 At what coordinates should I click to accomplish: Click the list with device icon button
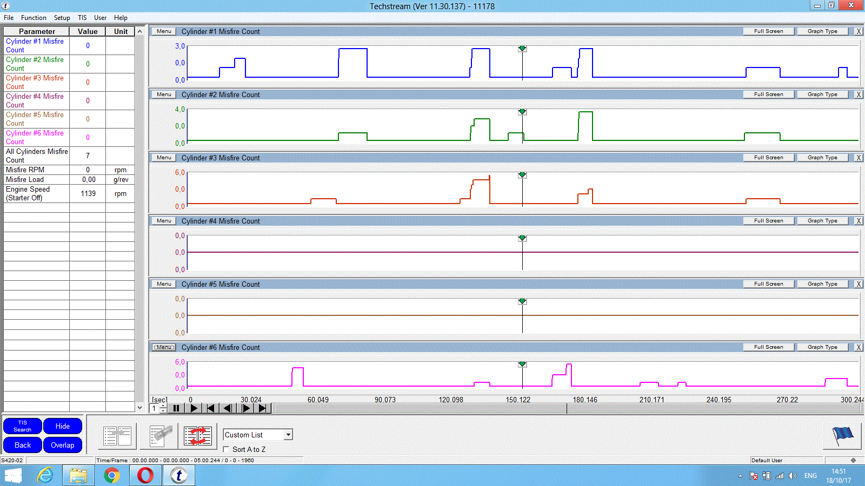(159, 436)
